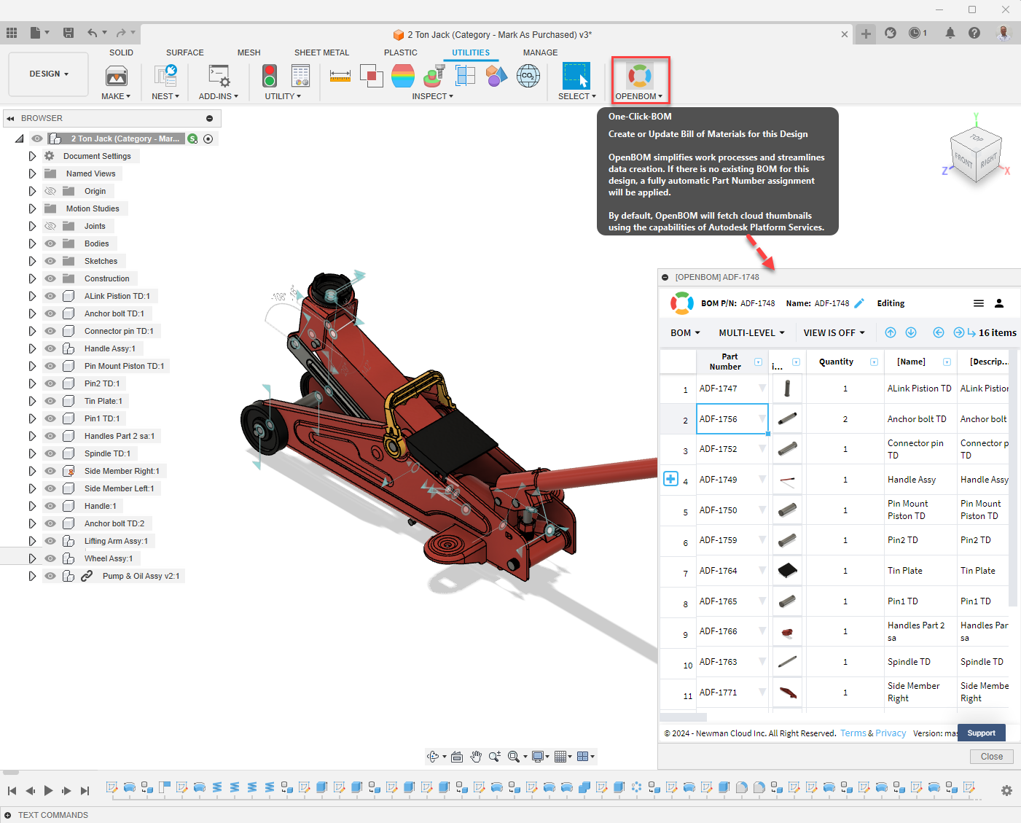The image size is (1021, 823).
Task: Open the OpenBOM toolbar icon
Action: (x=640, y=75)
